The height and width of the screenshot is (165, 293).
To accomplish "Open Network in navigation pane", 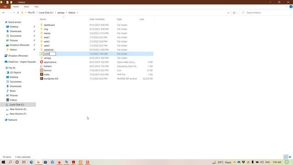I will pos(12,120).
